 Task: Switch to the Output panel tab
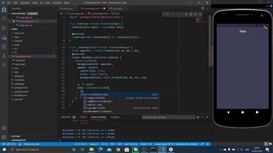[83, 117]
